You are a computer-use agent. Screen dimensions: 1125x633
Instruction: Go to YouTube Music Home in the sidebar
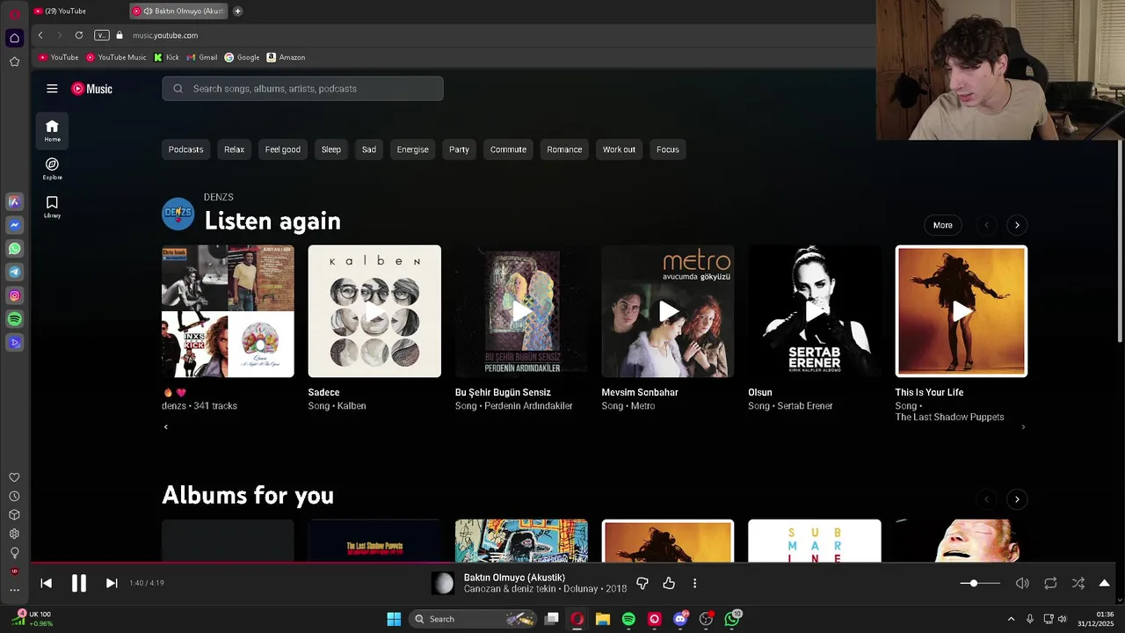(52, 130)
